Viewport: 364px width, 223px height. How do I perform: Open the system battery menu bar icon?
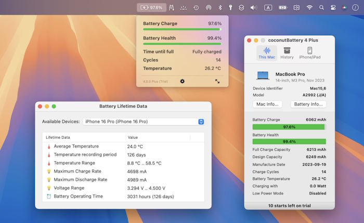(282, 8)
